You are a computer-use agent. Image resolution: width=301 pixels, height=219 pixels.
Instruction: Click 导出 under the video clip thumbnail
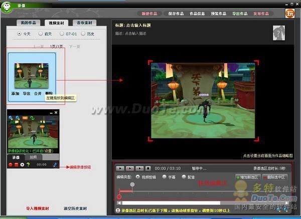click(27, 94)
